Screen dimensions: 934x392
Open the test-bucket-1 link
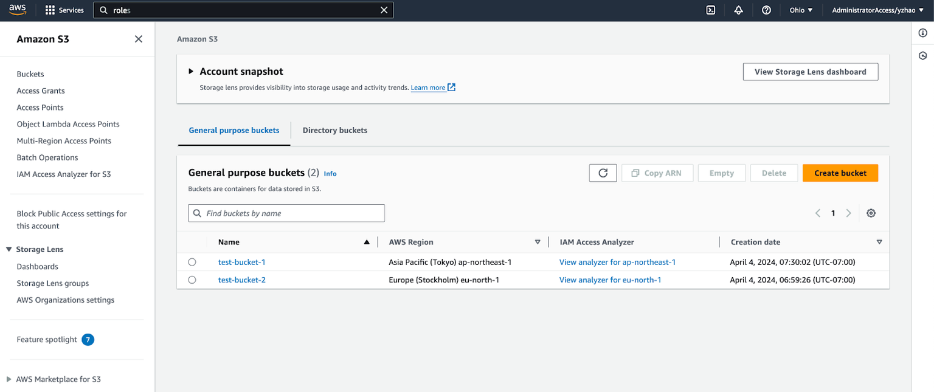[x=242, y=262]
